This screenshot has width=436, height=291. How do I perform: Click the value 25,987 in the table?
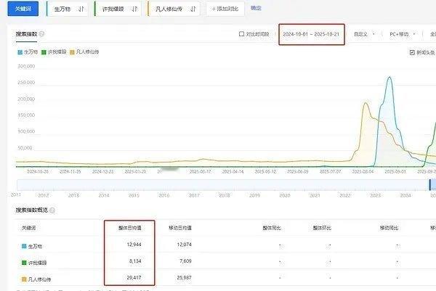point(185,277)
